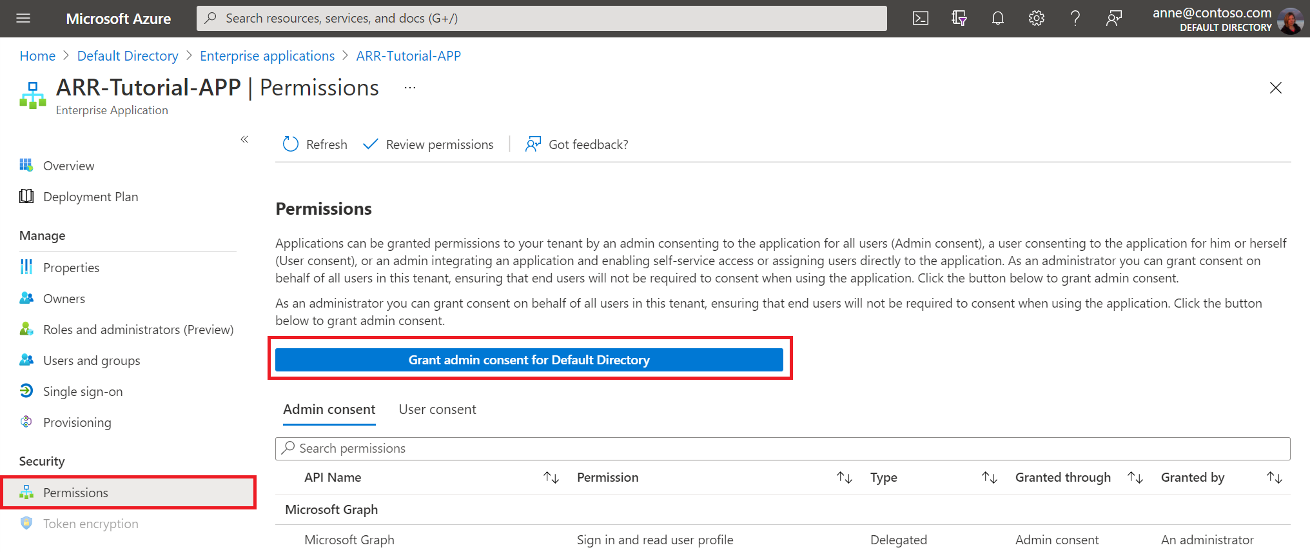Click the Microsoft Graph group row
This screenshot has width=1310, height=552.
click(x=783, y=509)
